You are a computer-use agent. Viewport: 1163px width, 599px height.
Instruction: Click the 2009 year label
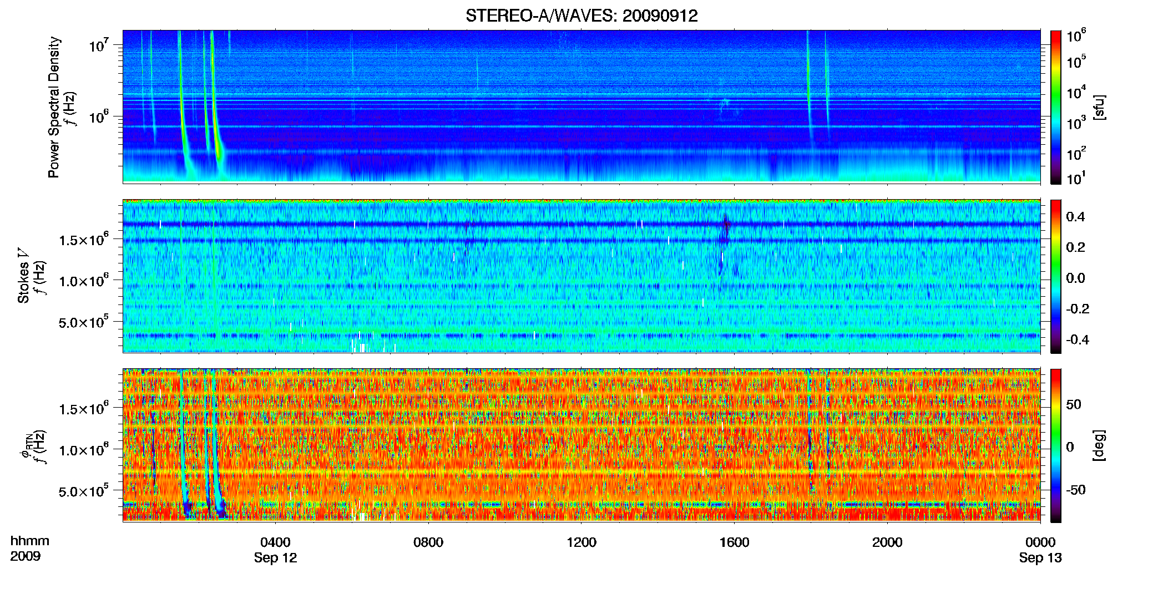tap(25, 556)
